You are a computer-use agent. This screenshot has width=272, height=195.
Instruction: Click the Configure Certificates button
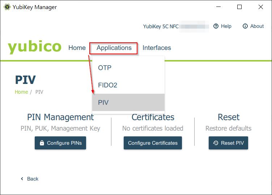click(153, 143)
